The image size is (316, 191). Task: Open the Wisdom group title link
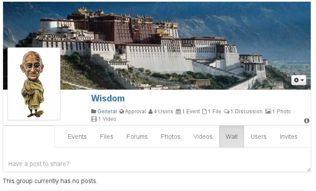tap(108, 98)
